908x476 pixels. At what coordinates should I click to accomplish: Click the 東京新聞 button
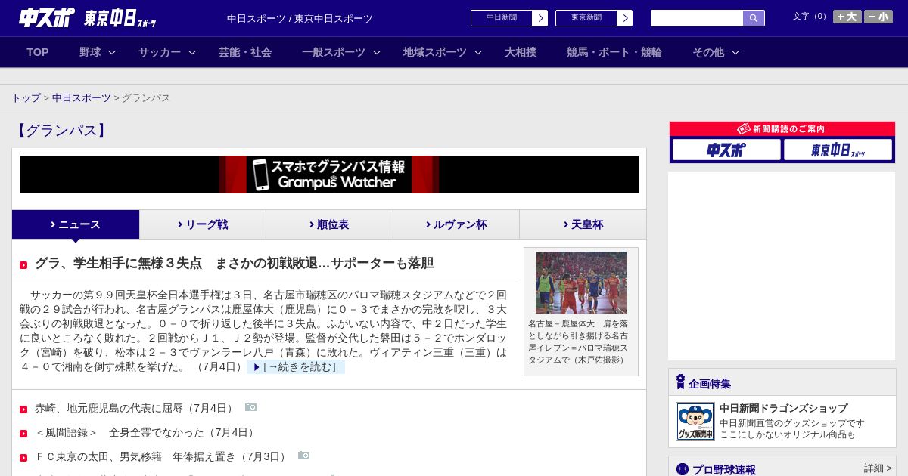pos(586,18)
